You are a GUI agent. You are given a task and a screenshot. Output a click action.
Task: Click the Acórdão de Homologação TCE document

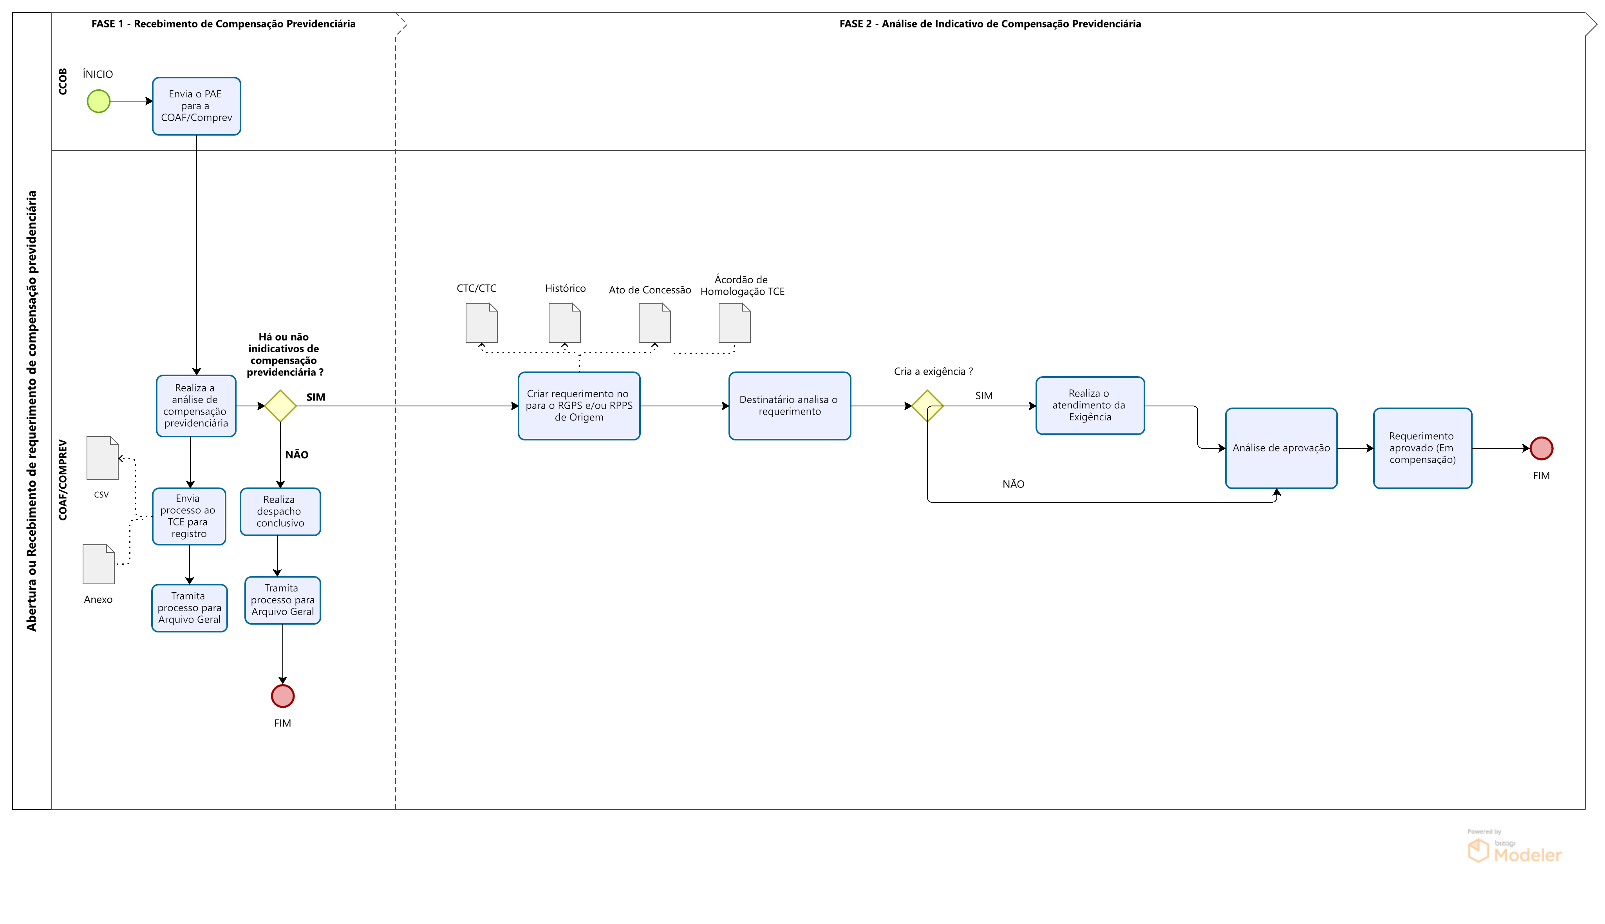coord(734,323)
